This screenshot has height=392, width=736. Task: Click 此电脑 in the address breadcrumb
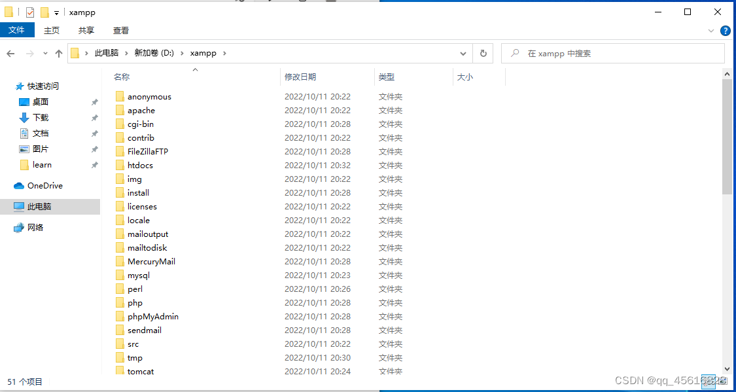[x=107, y=54]
